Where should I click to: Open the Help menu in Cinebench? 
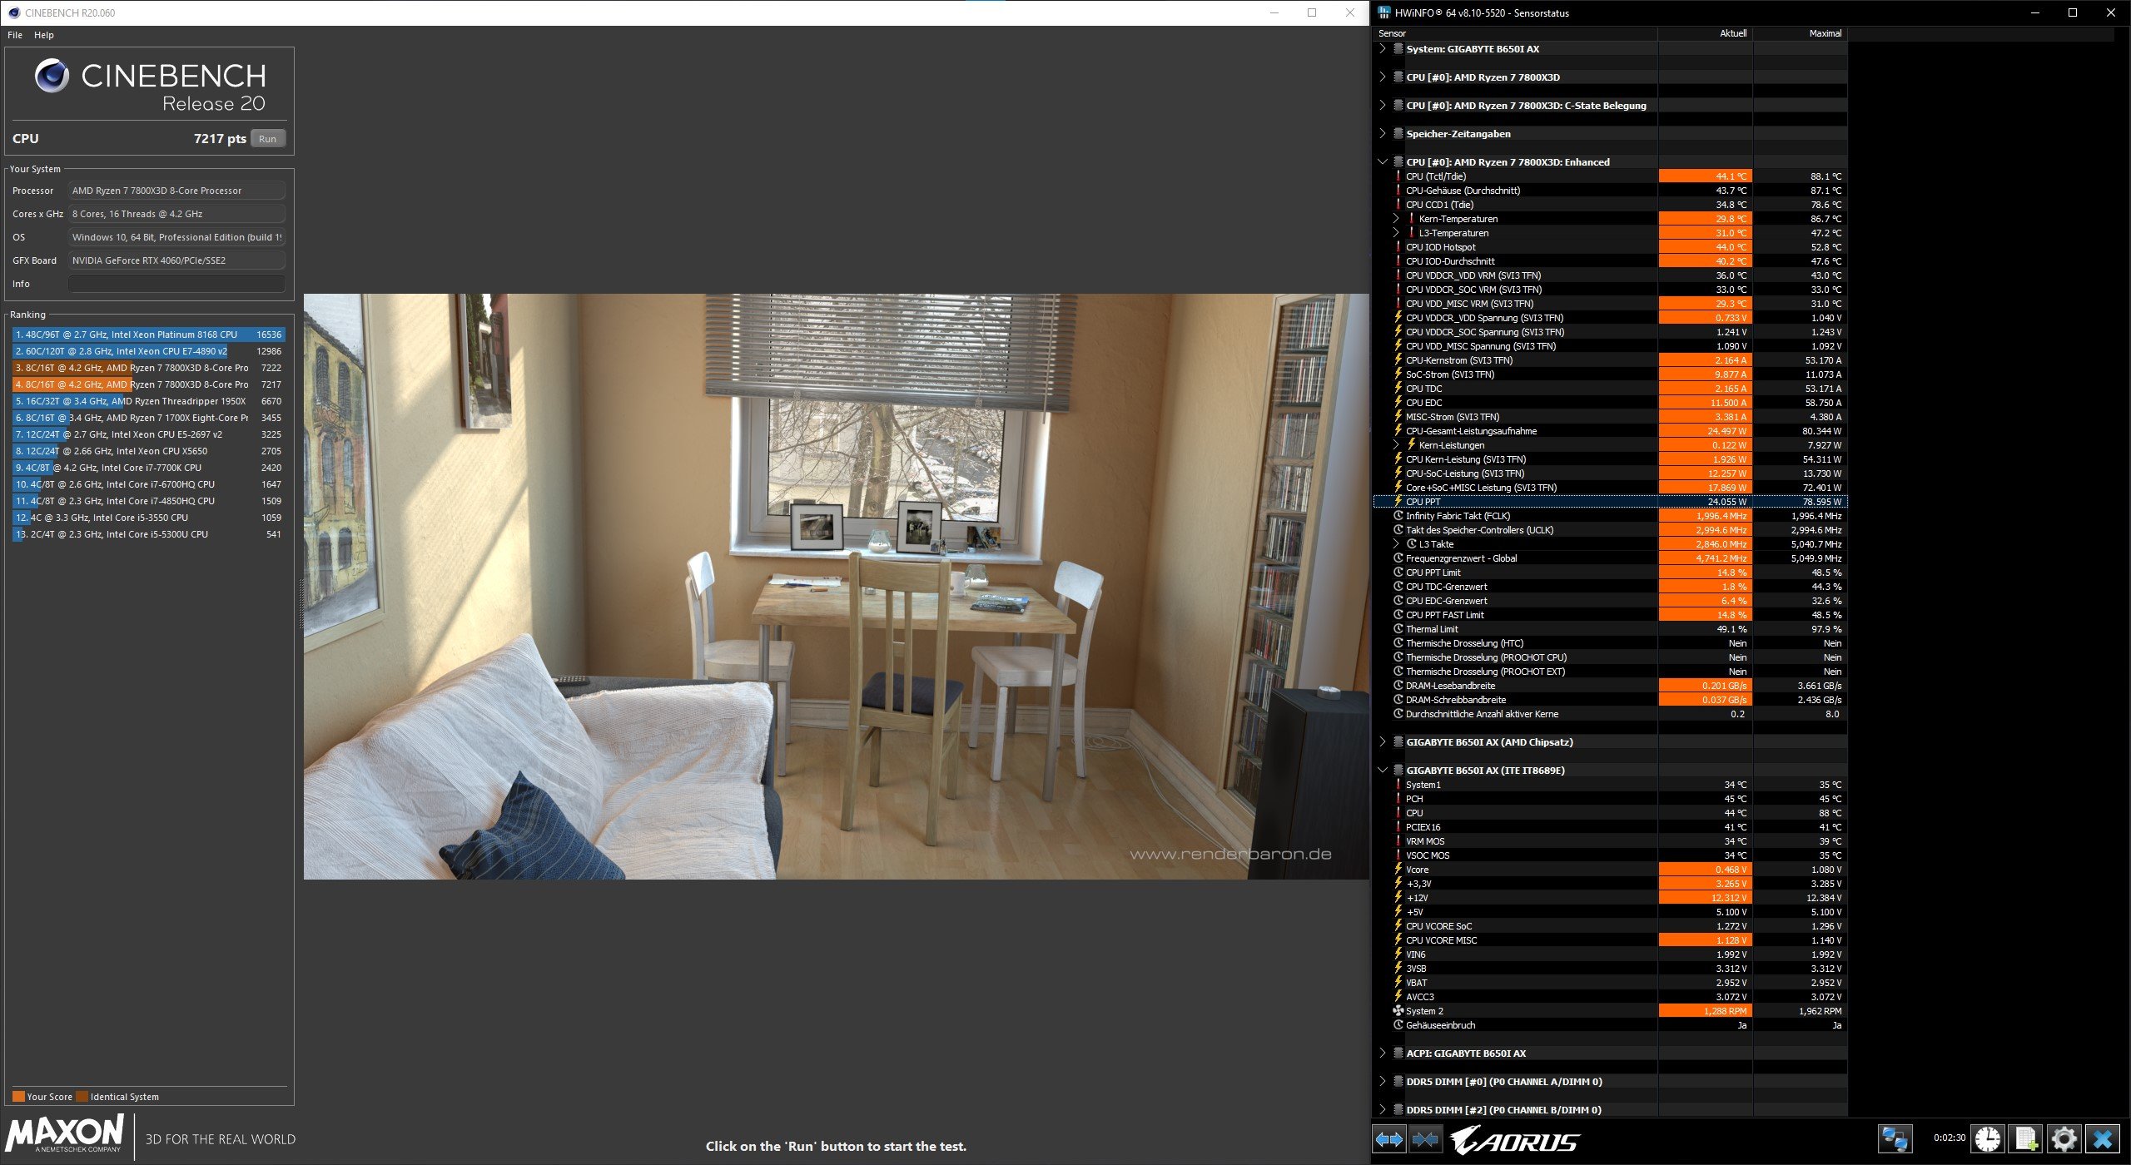pyautogui.click(x=44, y=35)
